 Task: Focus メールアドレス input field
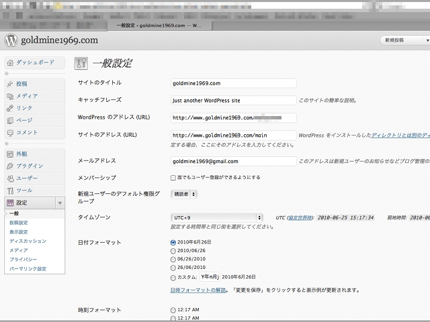coord(233,161)
